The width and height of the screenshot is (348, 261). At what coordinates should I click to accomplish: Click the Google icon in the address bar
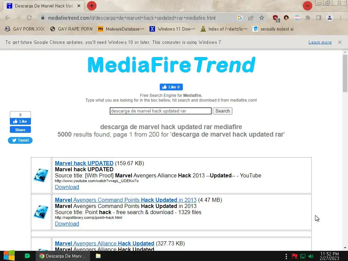point(240,18)
